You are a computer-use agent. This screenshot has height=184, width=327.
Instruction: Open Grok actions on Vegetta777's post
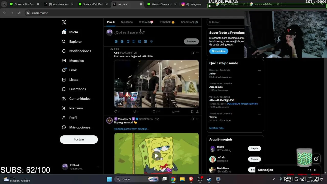(x=193, y=119)
